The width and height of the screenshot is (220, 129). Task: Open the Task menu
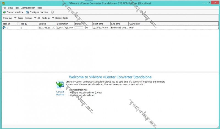tap(17, 8)
